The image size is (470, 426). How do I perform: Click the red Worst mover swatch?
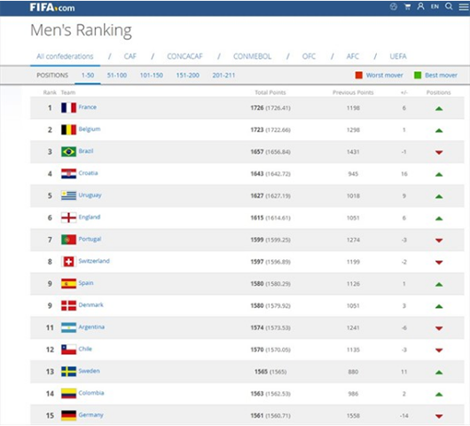click(359, 75)
